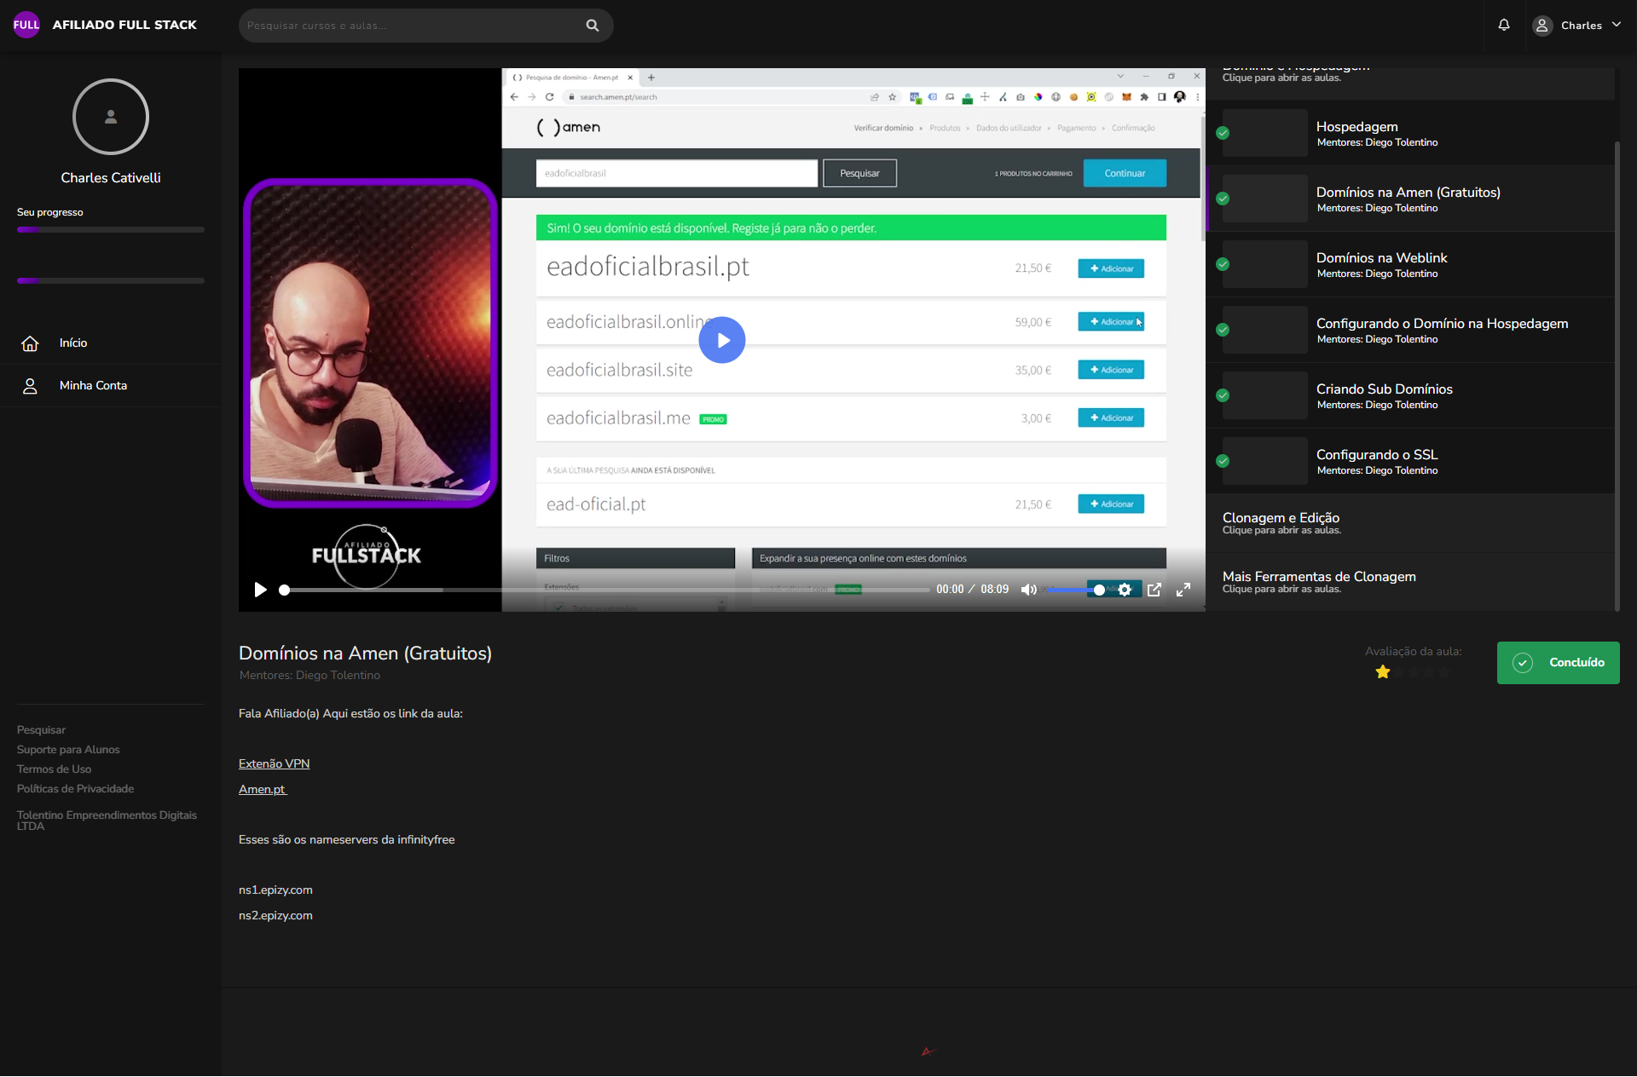Click the search magnifier icon
The height and width of the screenshot is (1077, 1637).
tap(593, 26)
